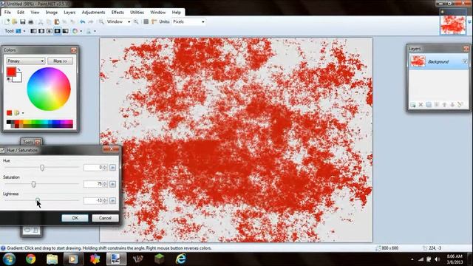
Task: Click Add New Layer icon
Action: point(413,105)
